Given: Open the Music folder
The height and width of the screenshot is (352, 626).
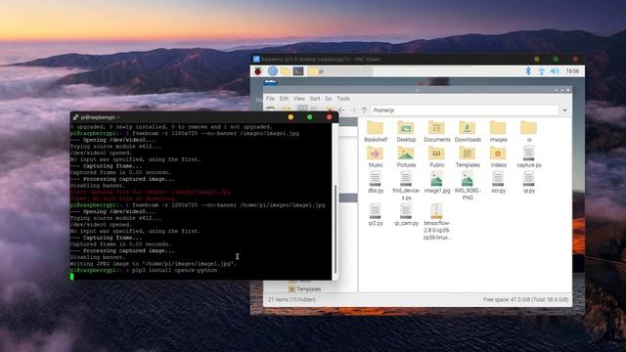Looking at the screenshot, I should click(376, 156).
